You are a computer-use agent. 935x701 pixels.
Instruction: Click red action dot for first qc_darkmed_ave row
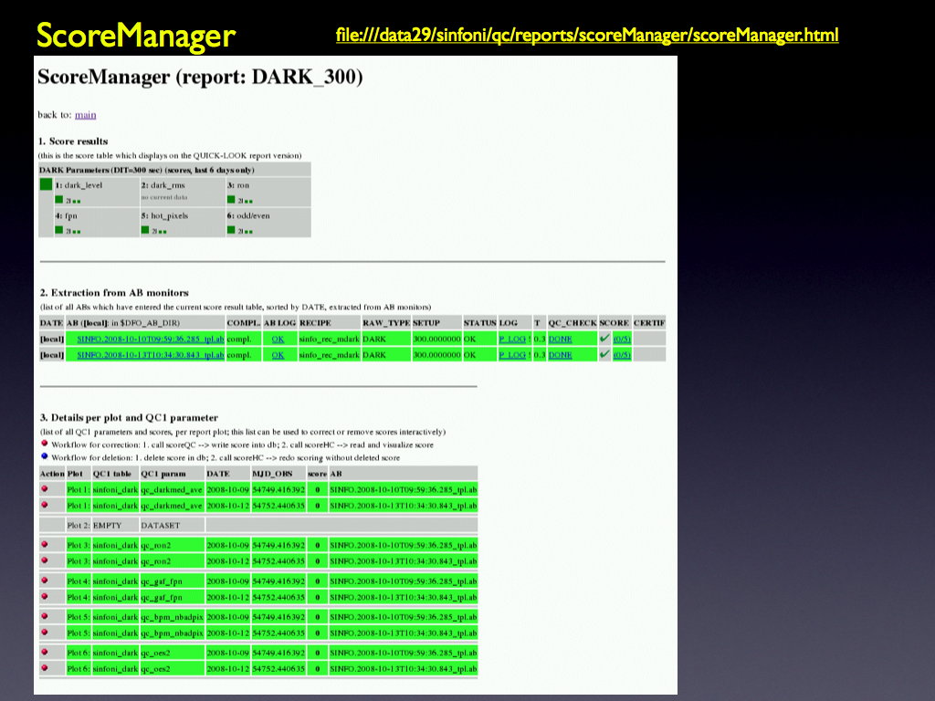click(x=44, y=489)
